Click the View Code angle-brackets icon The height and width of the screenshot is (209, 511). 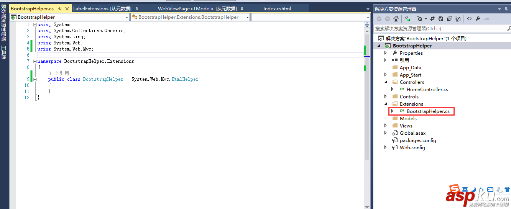pos(469,19)
